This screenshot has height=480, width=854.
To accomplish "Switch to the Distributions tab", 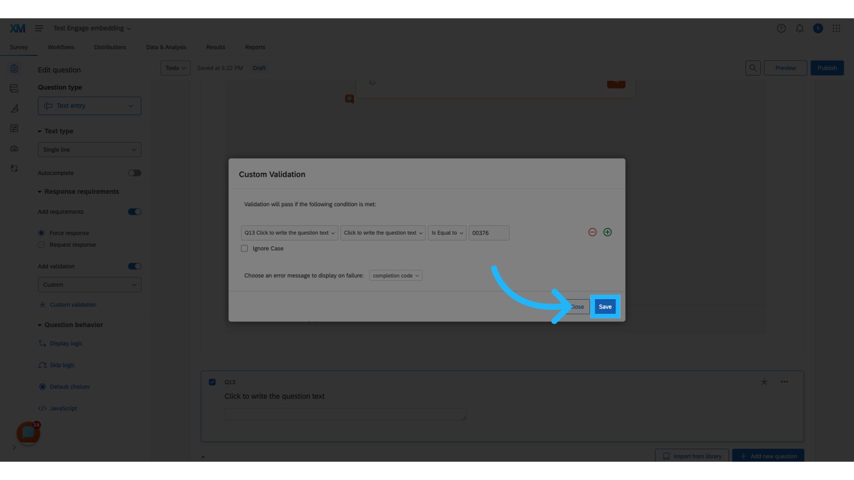I will coord(110,47).
